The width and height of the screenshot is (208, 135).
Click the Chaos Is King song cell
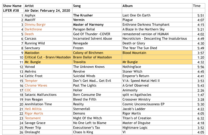(x=83, y=132)
